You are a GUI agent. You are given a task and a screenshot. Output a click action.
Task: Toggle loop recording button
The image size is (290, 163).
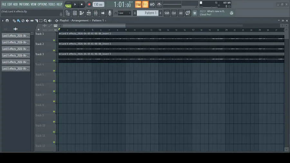[152, 5]
